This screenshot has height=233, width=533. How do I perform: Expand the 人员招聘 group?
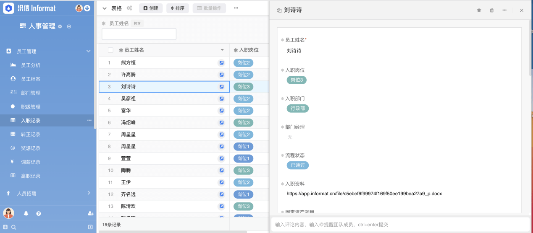(x=89, y=193)
